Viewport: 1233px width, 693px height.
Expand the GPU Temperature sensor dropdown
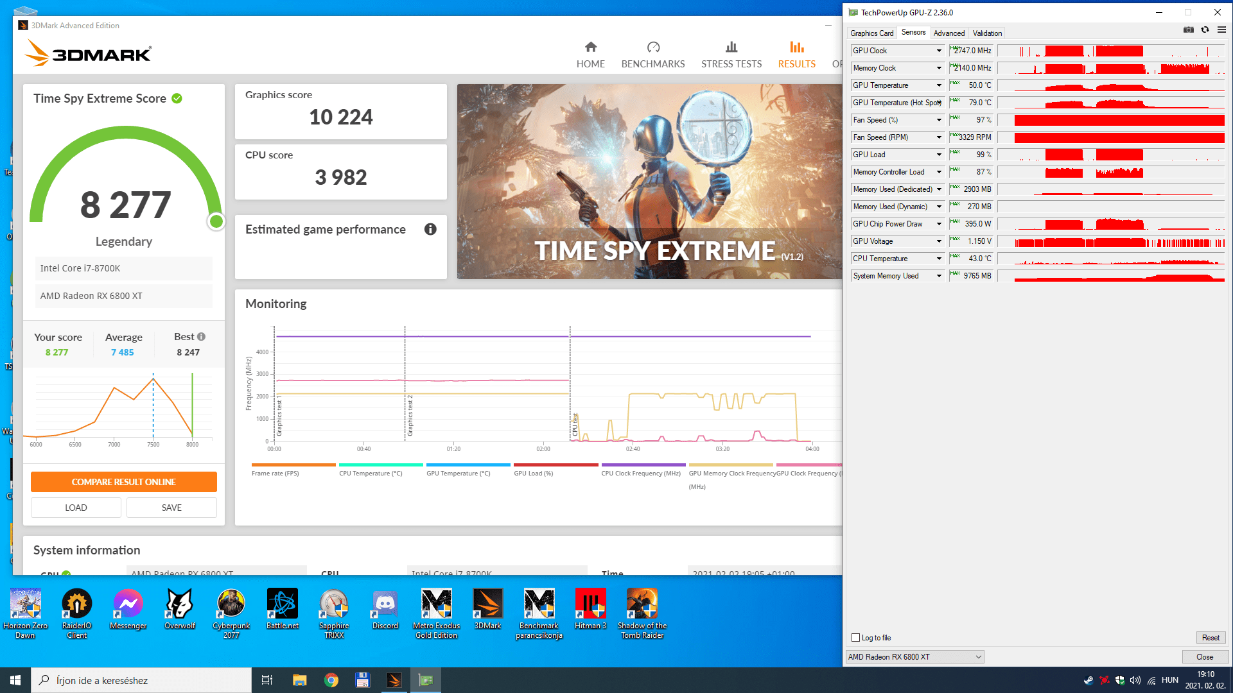(939, 85)
